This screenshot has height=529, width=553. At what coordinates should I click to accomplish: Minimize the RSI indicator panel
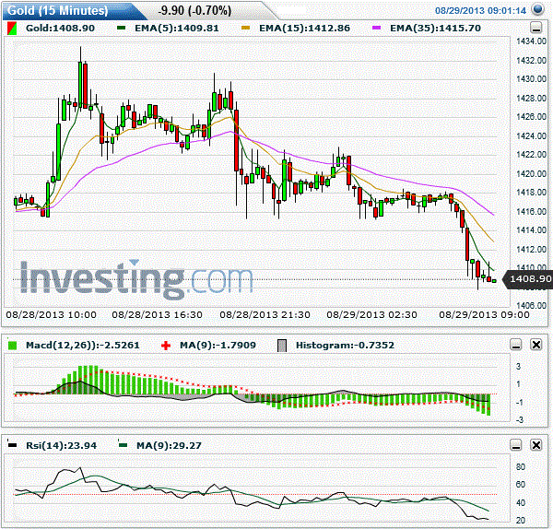coord(516,445)
